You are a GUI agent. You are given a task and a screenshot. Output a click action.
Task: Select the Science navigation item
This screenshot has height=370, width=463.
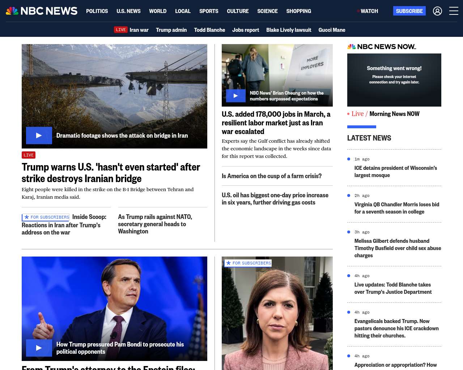click(x=267, y=11)
